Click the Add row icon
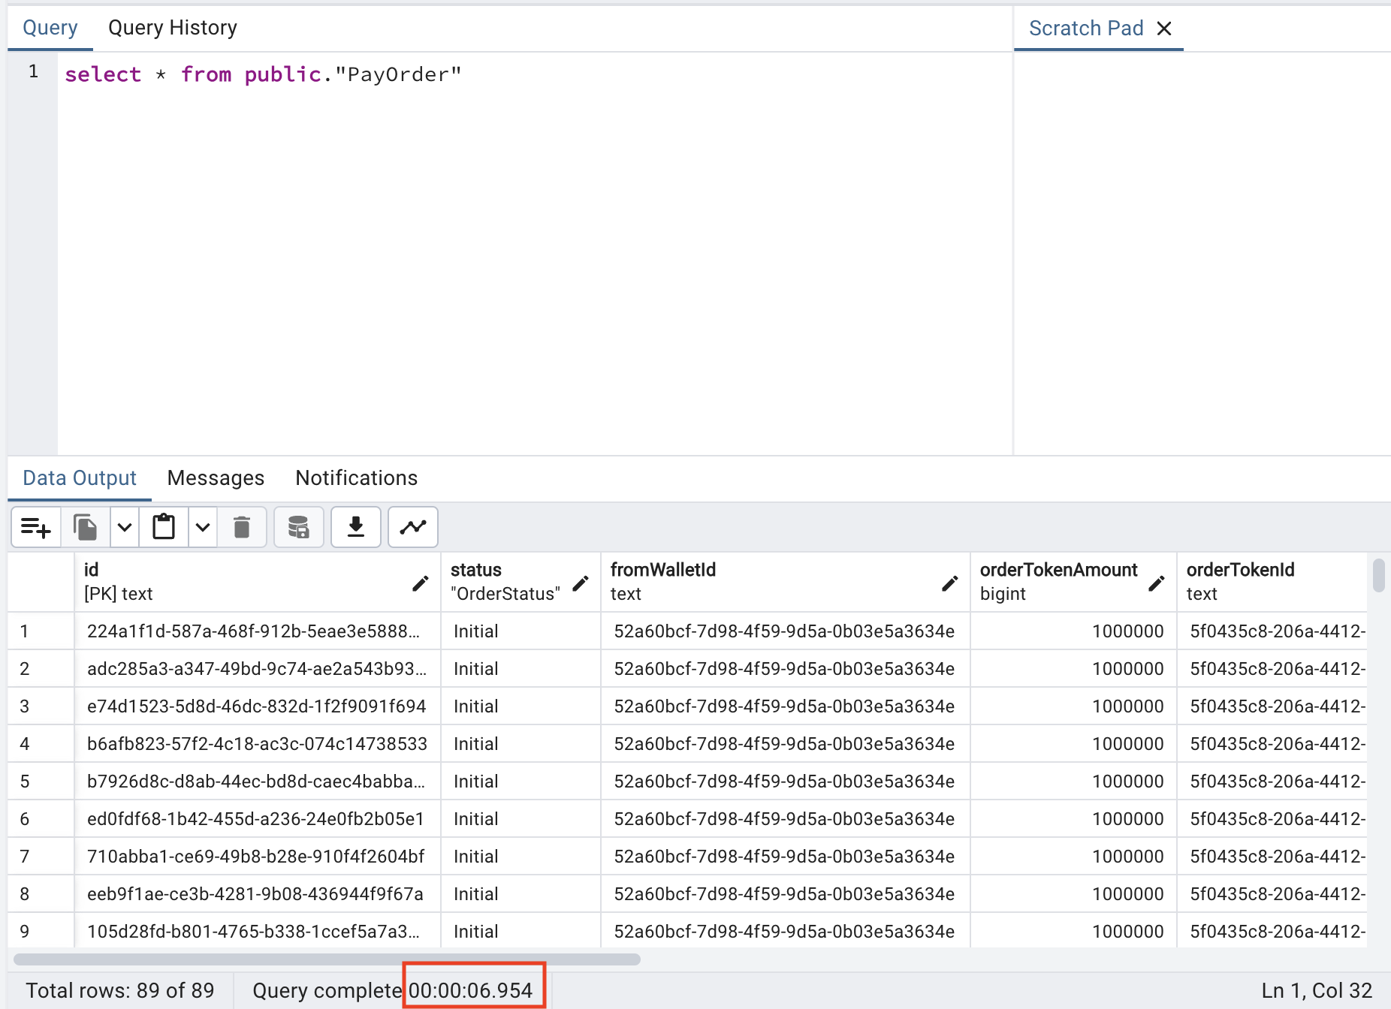 35,527
